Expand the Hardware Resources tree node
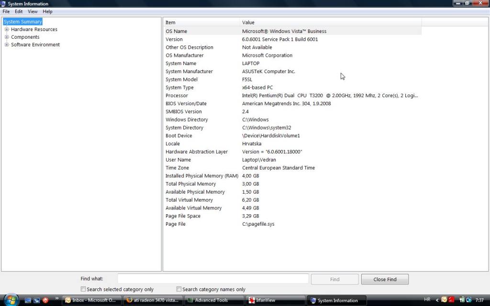Viewport: 490px width, 306px height. coord(7,29)
